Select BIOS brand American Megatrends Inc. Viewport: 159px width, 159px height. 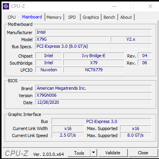pos(94,88)
